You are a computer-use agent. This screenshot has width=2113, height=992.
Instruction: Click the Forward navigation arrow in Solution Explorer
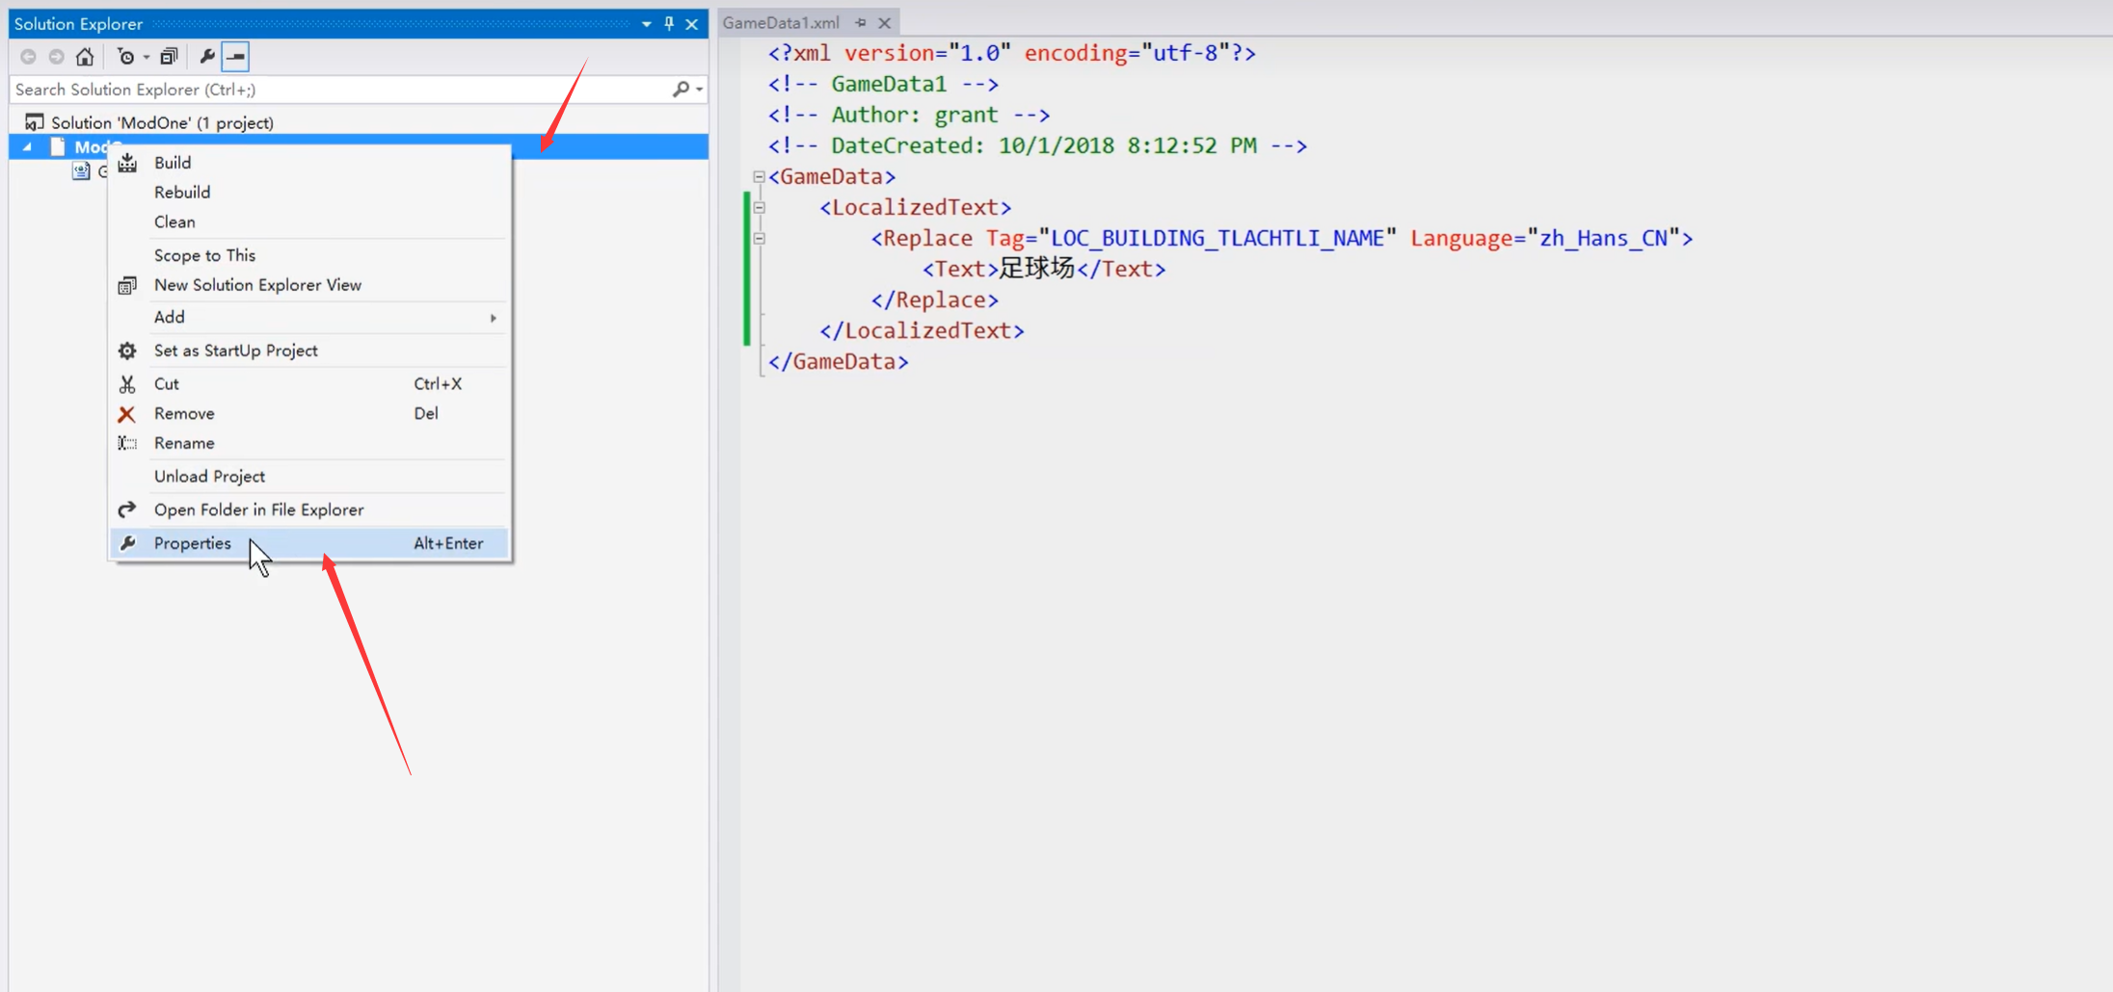[x=57, y=57]
